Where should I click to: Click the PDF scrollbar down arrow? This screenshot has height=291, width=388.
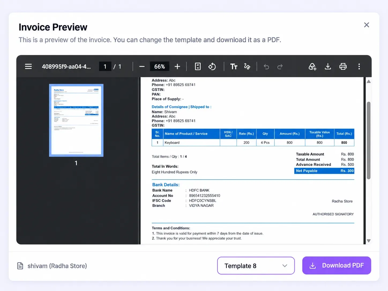369,241
